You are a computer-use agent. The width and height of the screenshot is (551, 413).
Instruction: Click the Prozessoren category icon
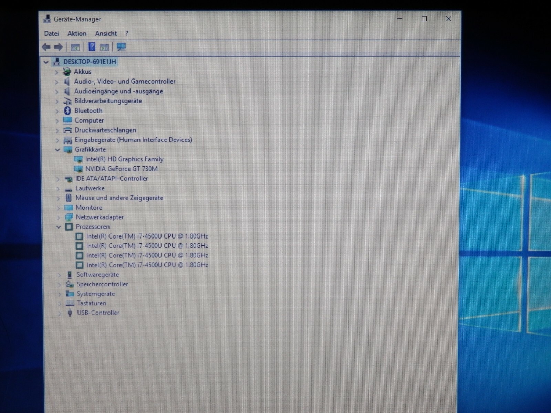[x=69, y=227]
